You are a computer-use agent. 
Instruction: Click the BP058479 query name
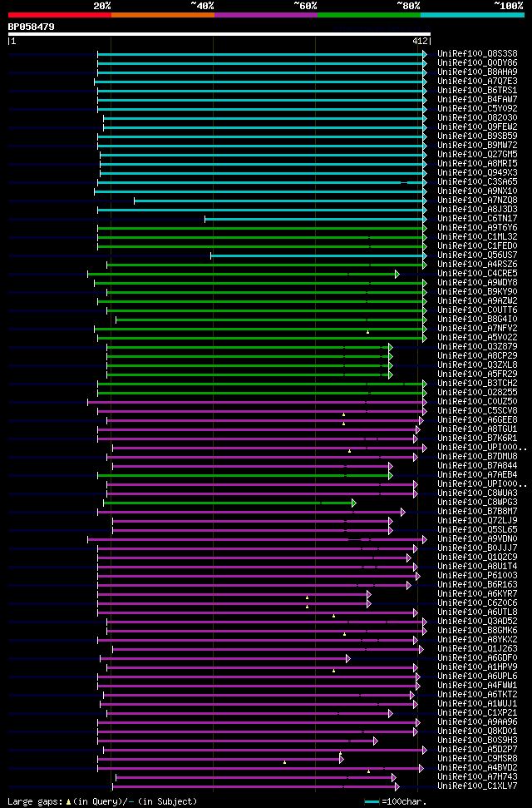(31, 27)
